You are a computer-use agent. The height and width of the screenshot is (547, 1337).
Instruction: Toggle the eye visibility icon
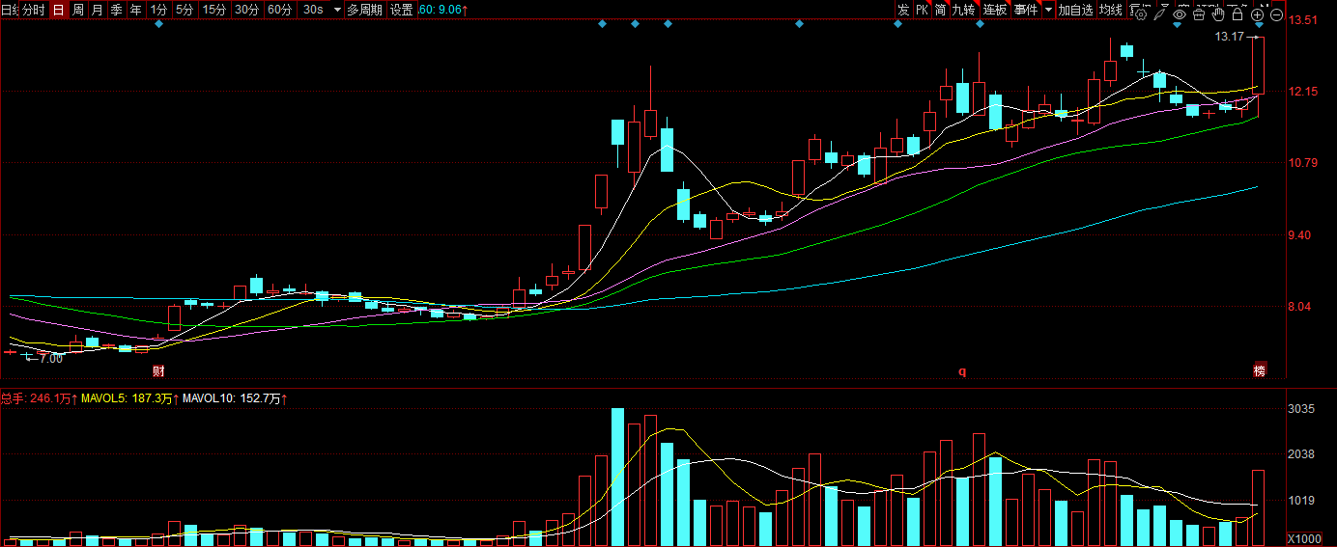tap(1180, 14)
